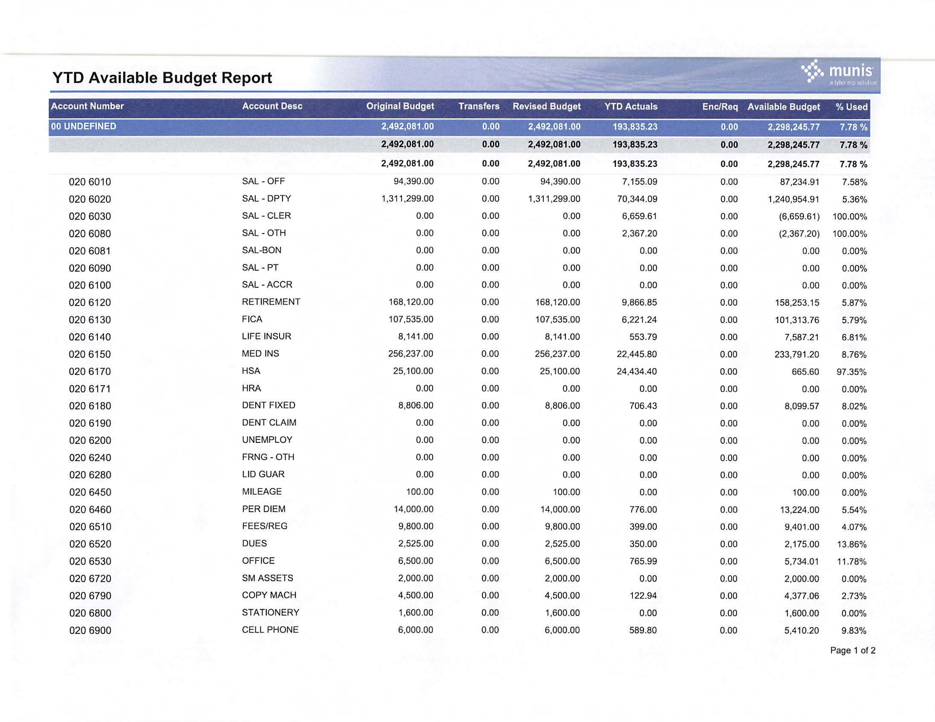935x722 pixels.
Task: Click the FRNG - OTH description
Action: (x=268, y=457)
